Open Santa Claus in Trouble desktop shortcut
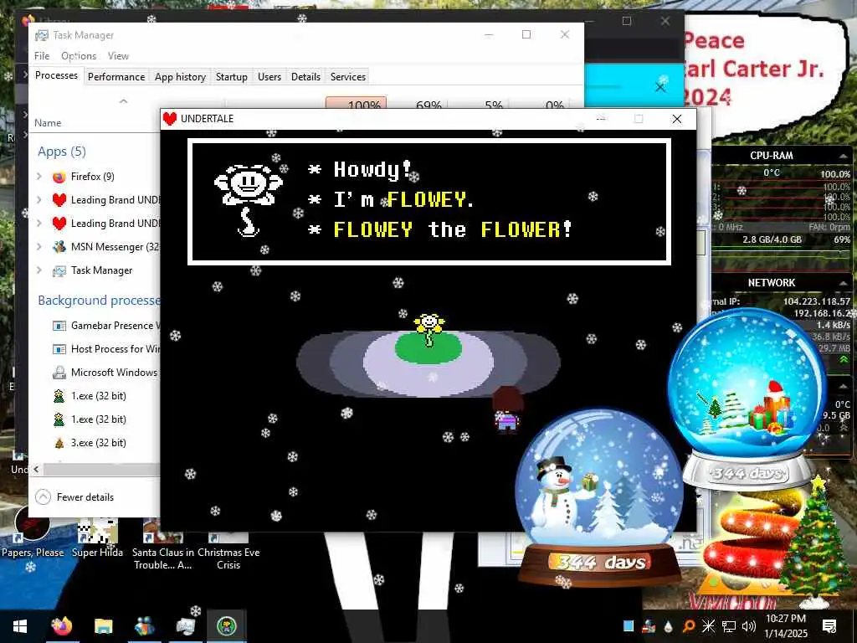This screenshot has height=643, width=857. click(163, 544)
